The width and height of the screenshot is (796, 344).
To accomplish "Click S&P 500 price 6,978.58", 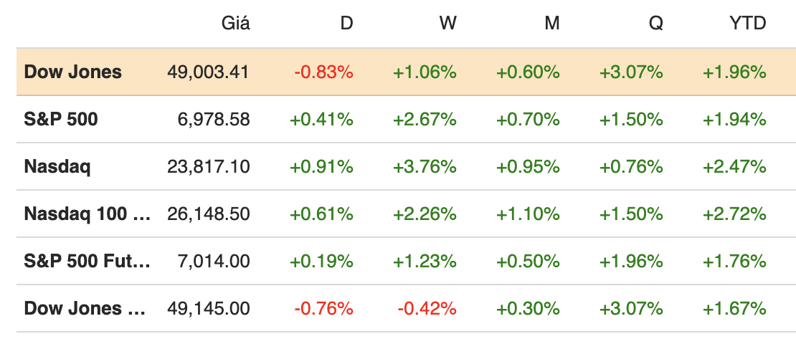I will 214,119.
